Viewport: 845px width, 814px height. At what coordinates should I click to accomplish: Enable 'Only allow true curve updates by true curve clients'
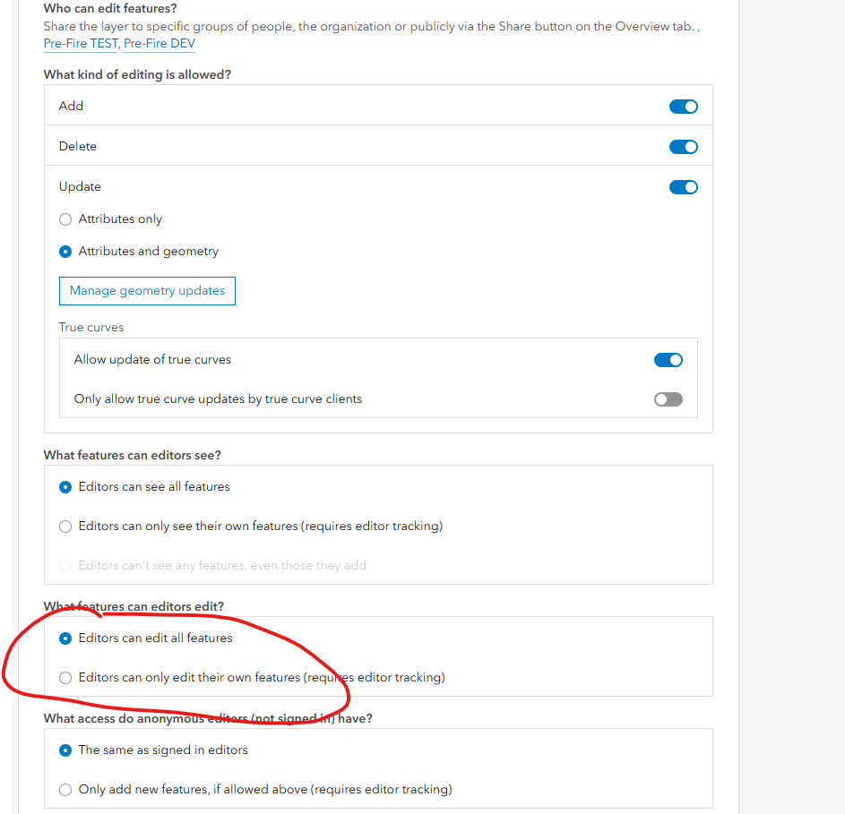click(x=668, y=398)
